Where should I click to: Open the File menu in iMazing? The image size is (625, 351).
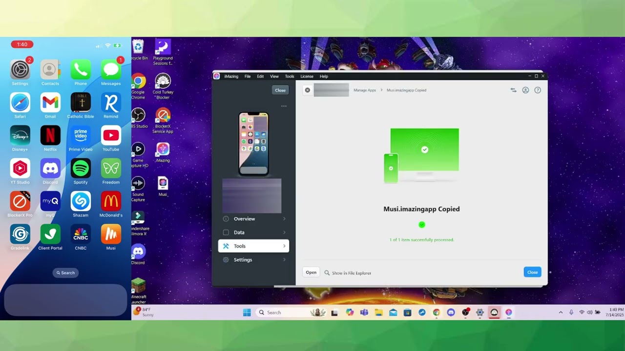click(248, 77)
